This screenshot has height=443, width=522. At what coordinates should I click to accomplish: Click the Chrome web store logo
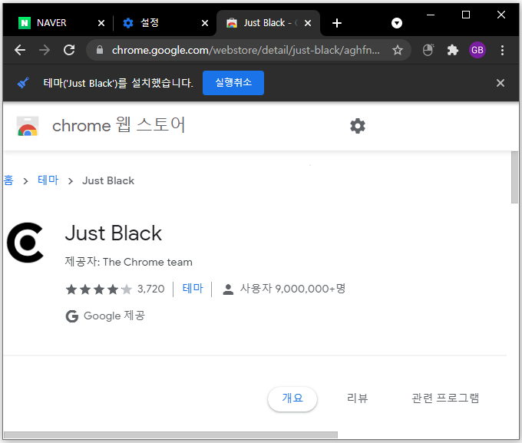(28, 126)
